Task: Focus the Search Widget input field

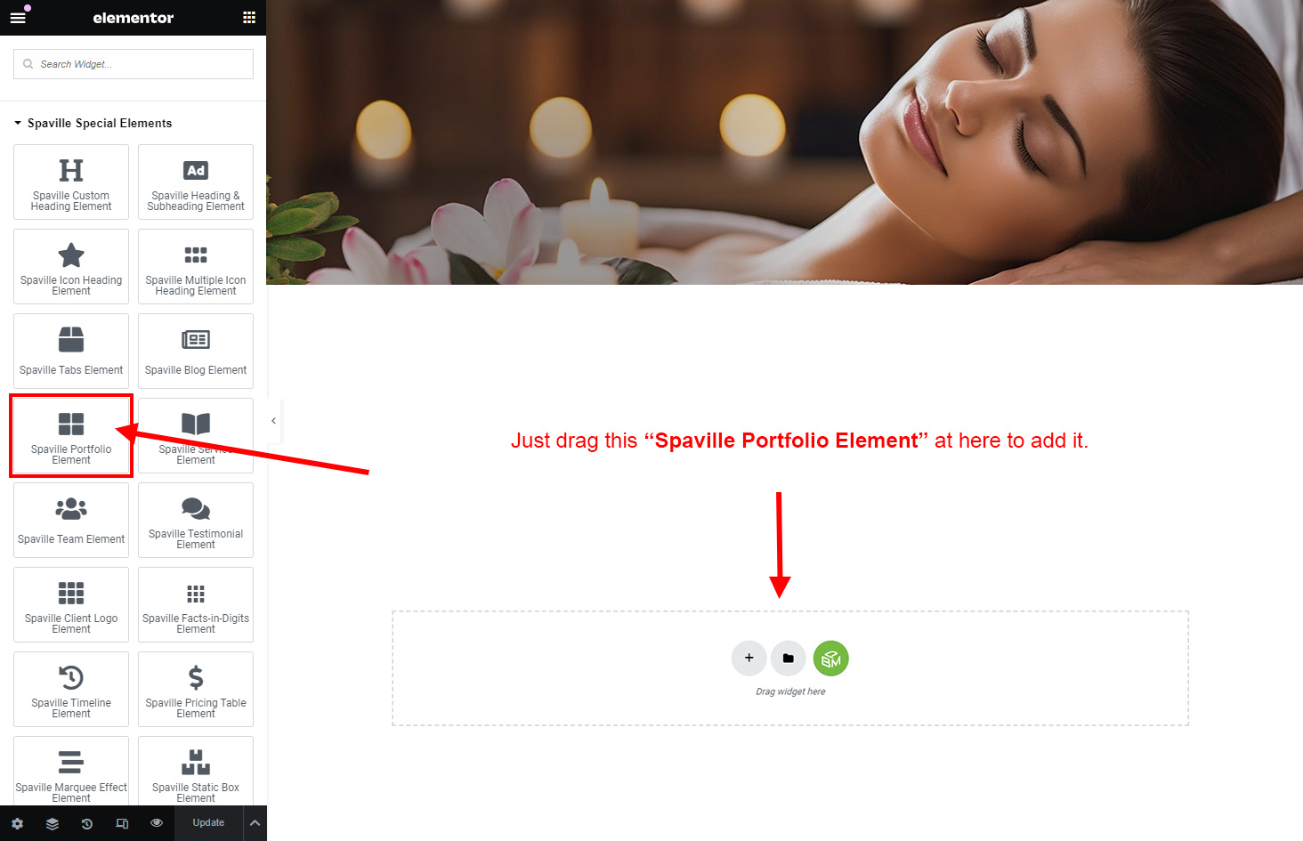Action: [x=134, y=64]
